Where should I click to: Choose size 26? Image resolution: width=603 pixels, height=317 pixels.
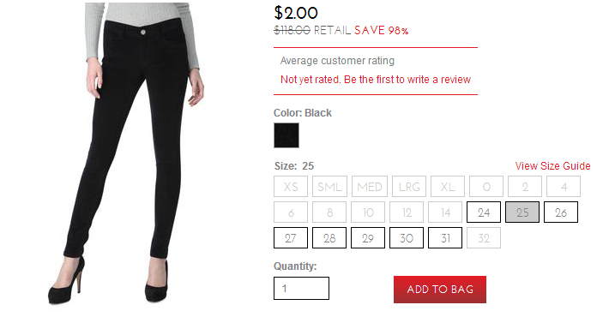[561, 212]
